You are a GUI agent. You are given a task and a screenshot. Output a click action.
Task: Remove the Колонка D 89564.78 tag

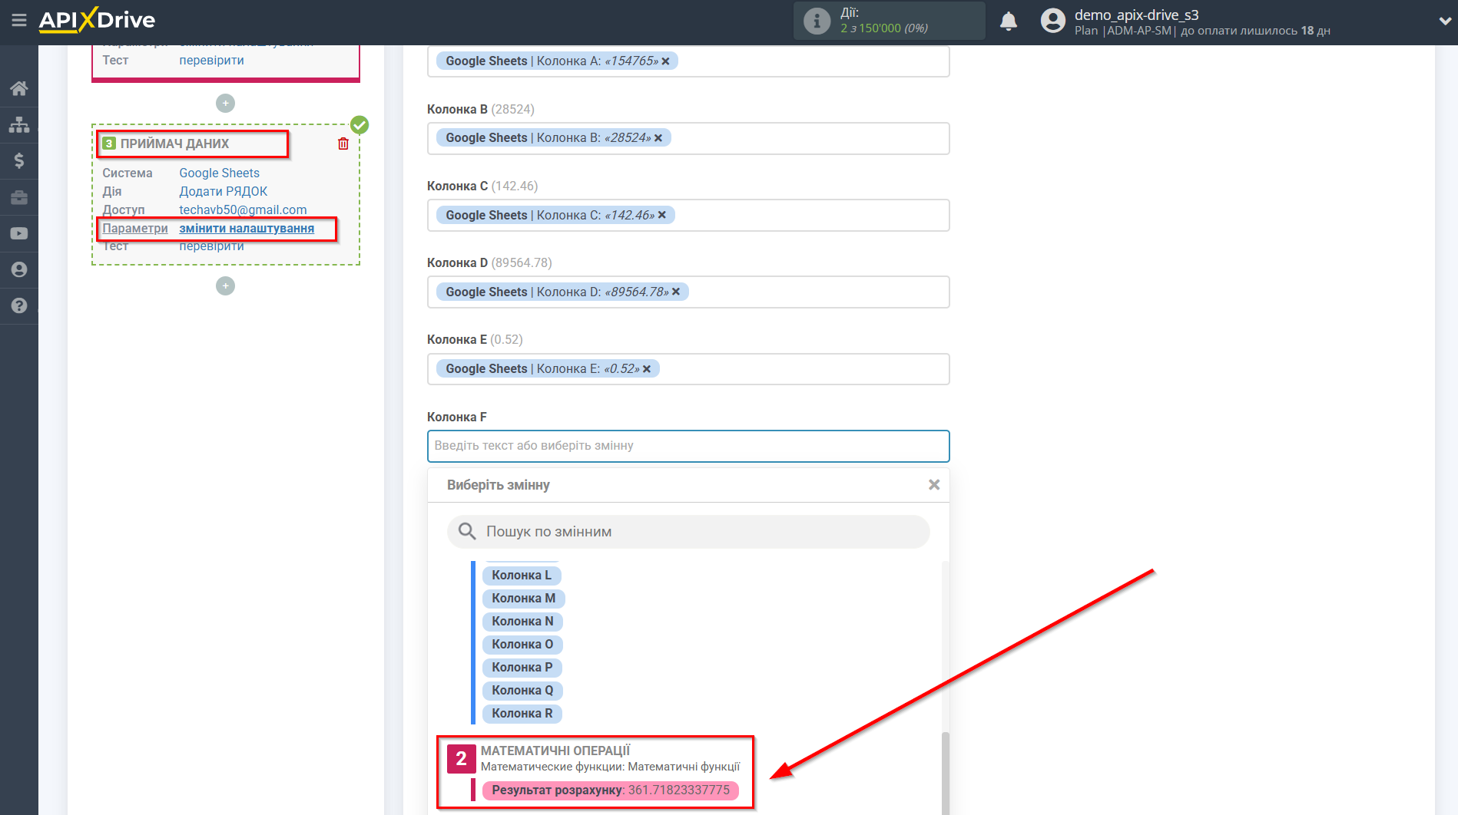pos(676,292)
